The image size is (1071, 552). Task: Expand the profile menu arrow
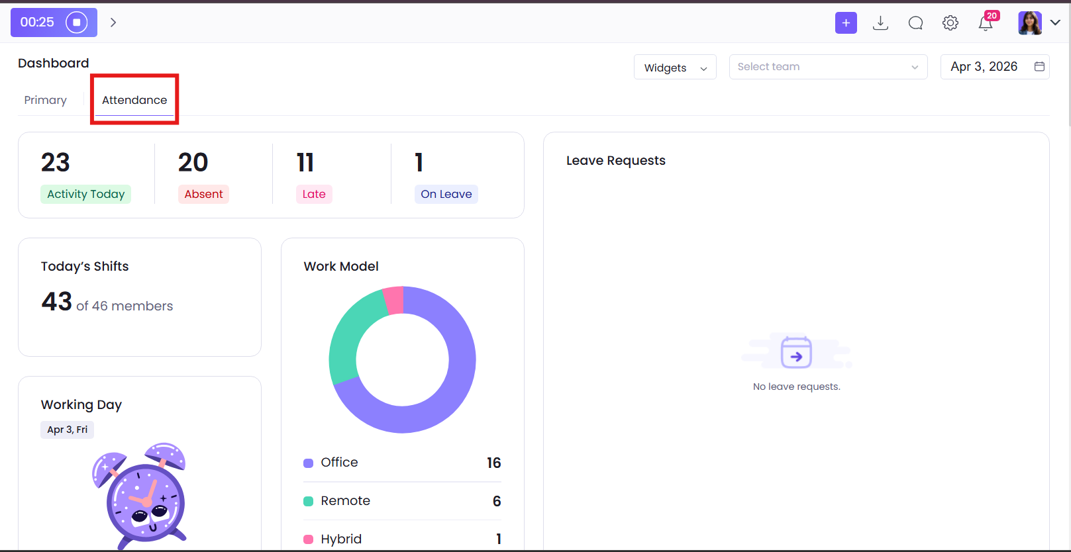click(1055, 23)
